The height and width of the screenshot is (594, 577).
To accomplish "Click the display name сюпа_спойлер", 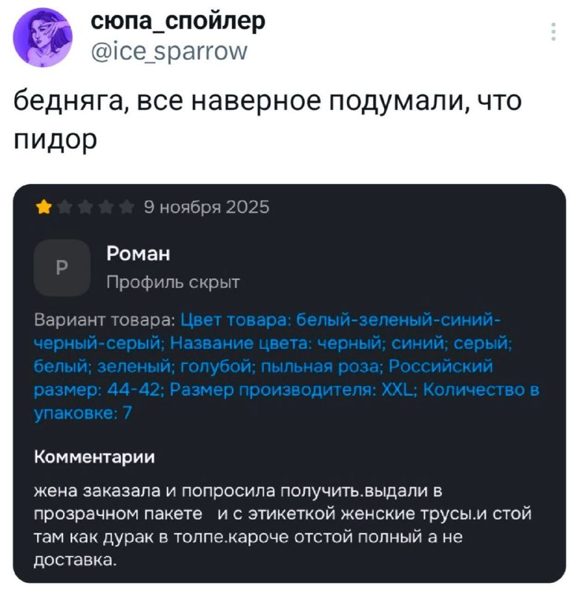I will pos(177,22).
